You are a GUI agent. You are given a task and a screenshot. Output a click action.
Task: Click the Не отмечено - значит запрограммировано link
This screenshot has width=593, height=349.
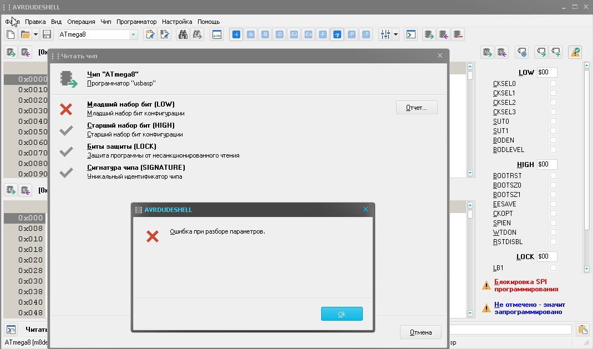point(529,308)
